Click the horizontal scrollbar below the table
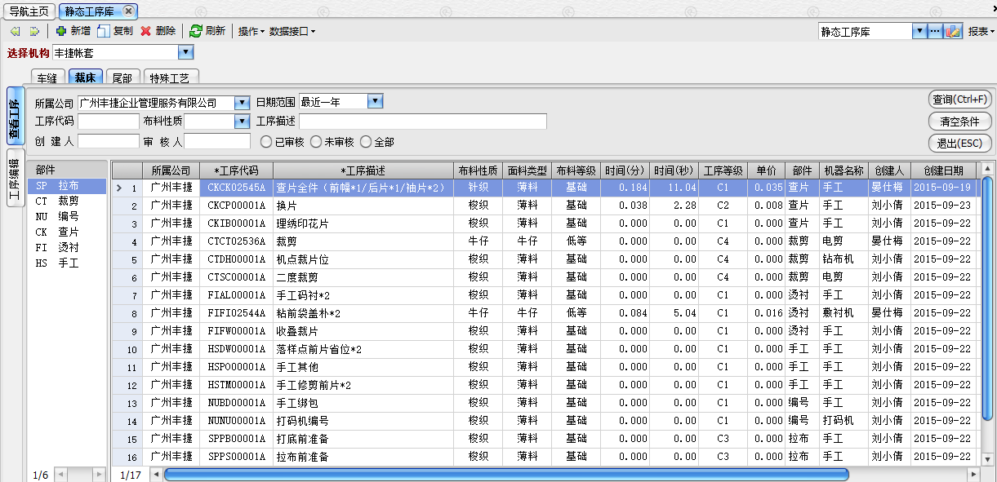The image size is (997, 482). 506,474
